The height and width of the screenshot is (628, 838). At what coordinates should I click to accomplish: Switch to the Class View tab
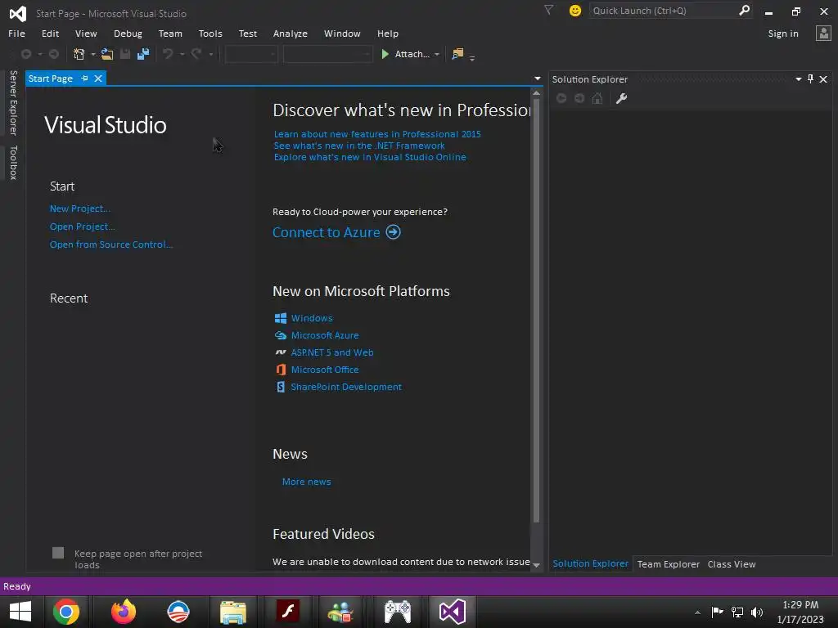tap(731, 564)
